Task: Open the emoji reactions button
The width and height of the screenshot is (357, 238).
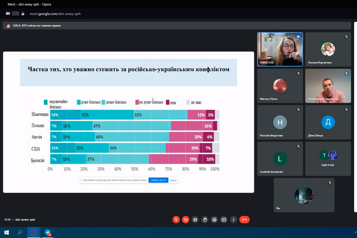Action: (214, 219)
